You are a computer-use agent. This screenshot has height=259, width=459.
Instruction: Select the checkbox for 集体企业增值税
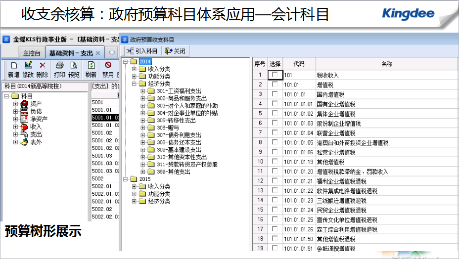click(275, 113)
